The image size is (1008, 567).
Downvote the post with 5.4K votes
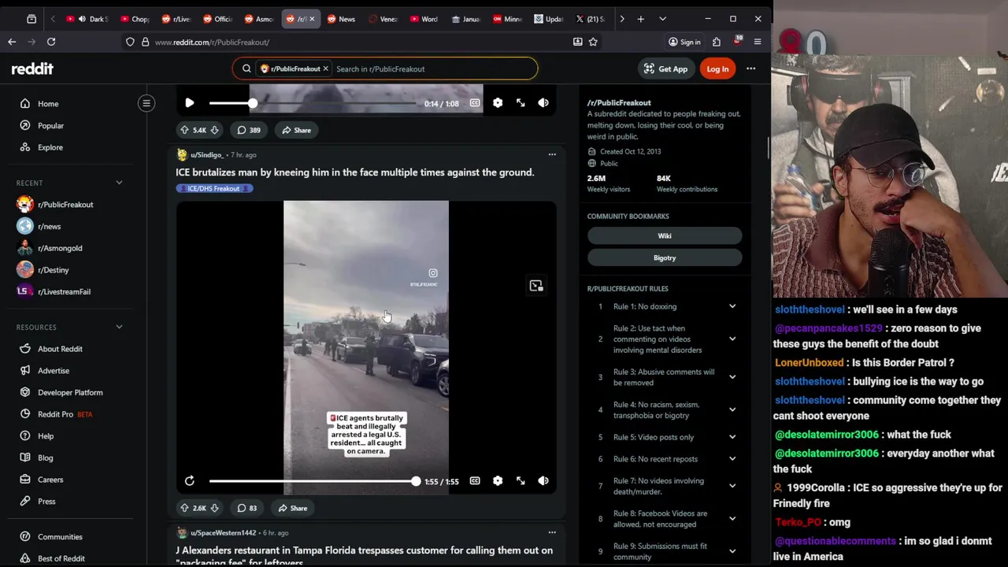coord(214,130)
